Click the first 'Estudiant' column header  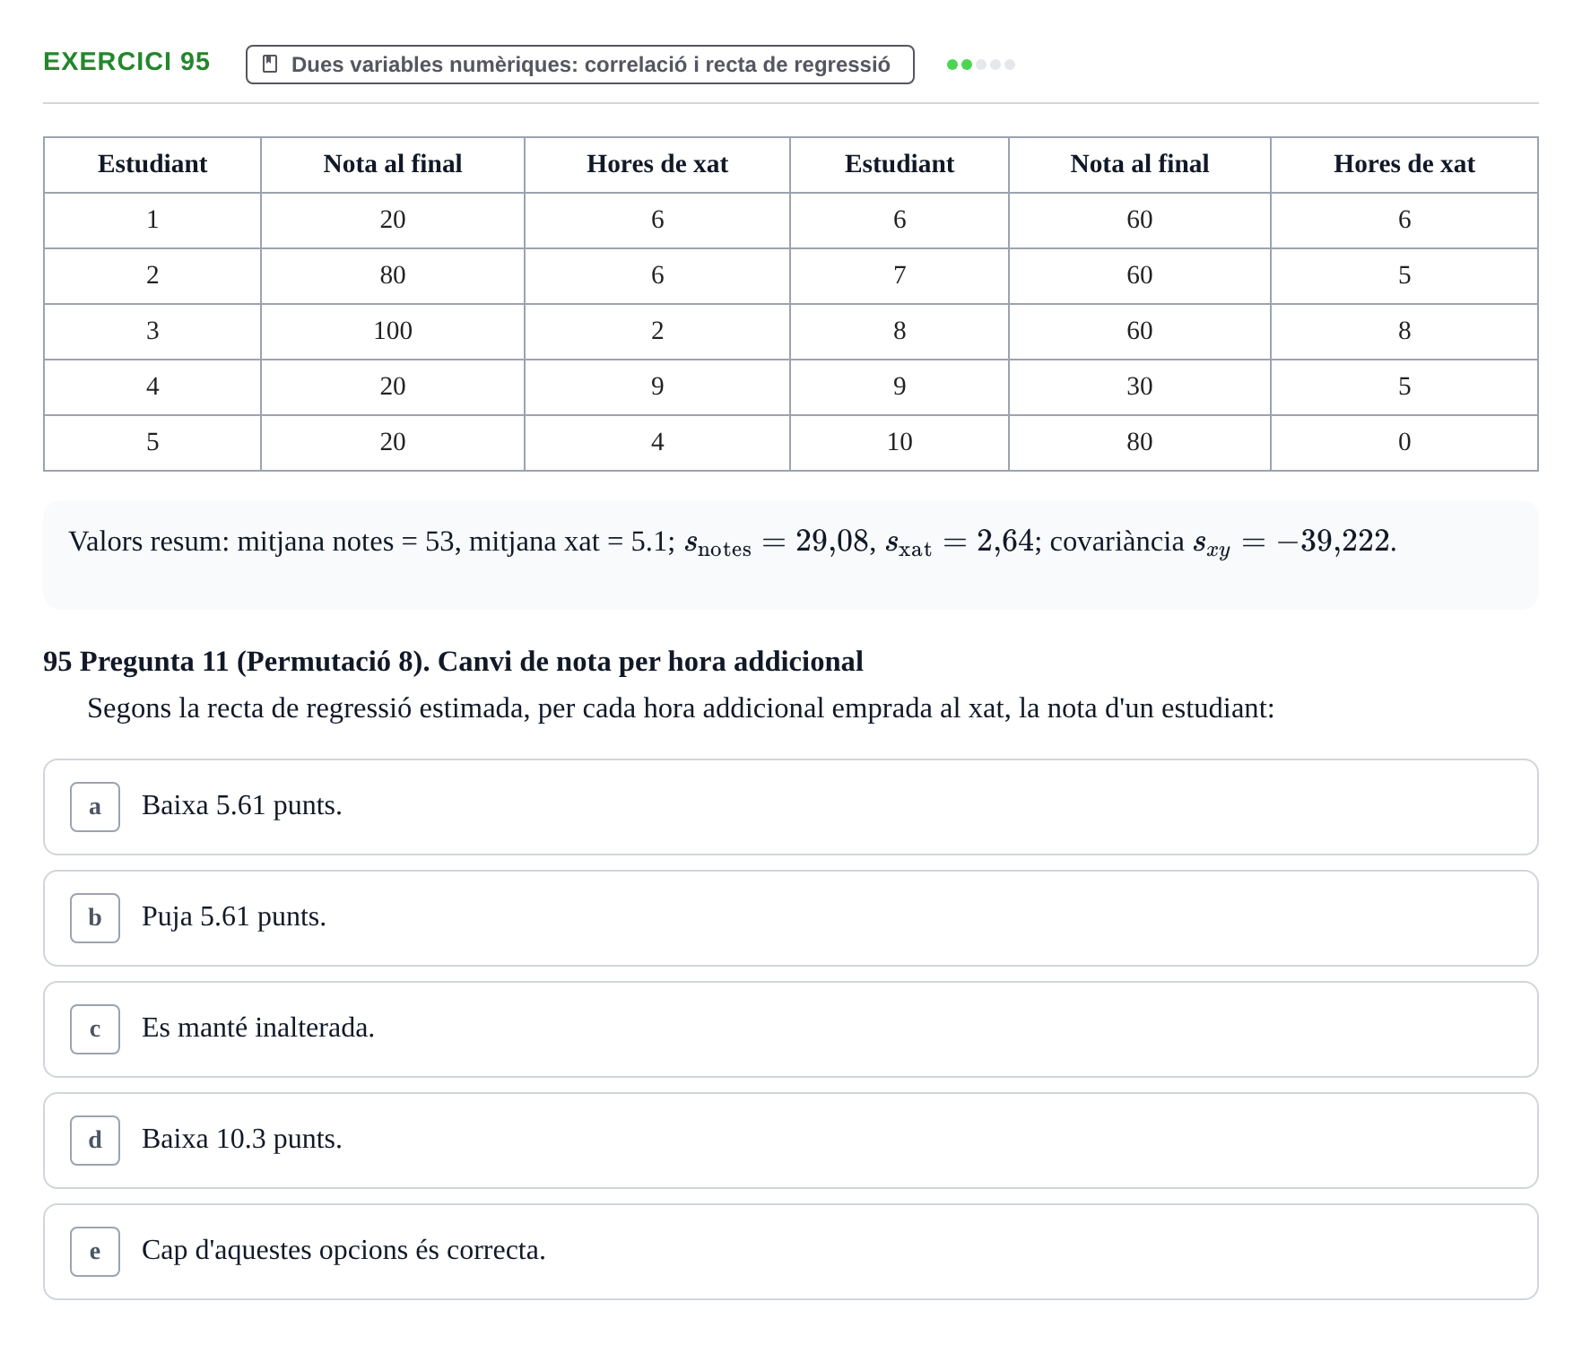coord(152,164)
